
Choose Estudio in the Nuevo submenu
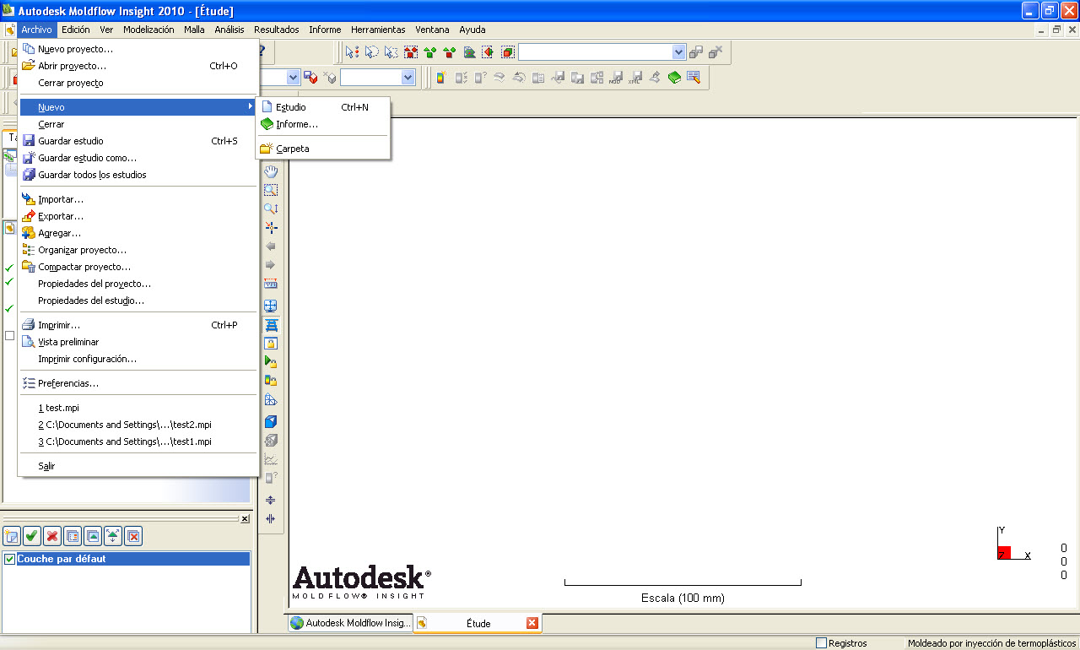[323, 107]
